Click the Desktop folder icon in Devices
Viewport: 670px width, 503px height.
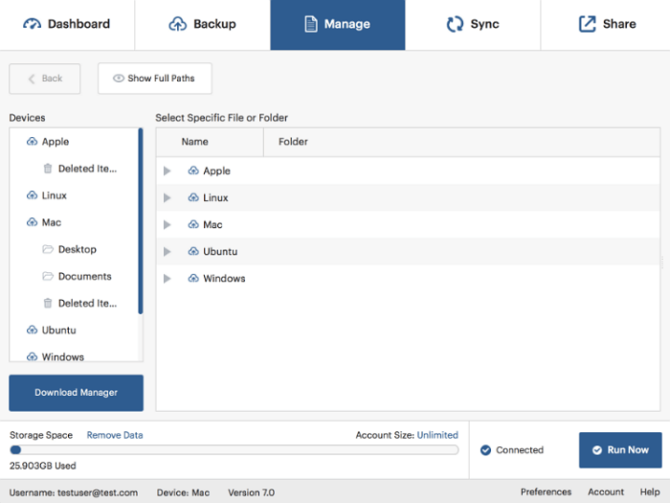tap(48, 249)
